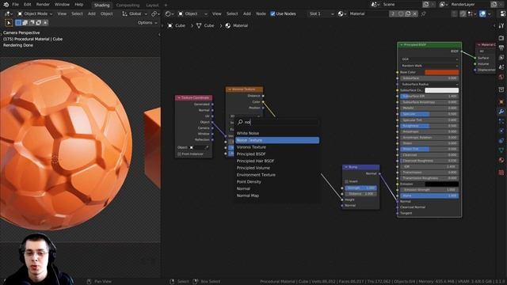507x285 pixels.
Task: Open viewport editor type selector
Action: pos(8,14)
